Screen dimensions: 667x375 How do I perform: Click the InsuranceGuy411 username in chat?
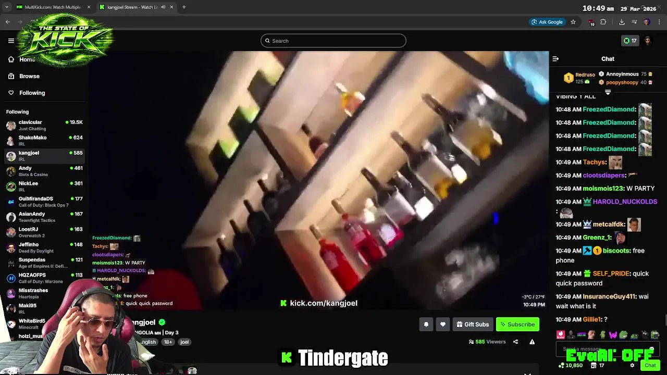609,296
